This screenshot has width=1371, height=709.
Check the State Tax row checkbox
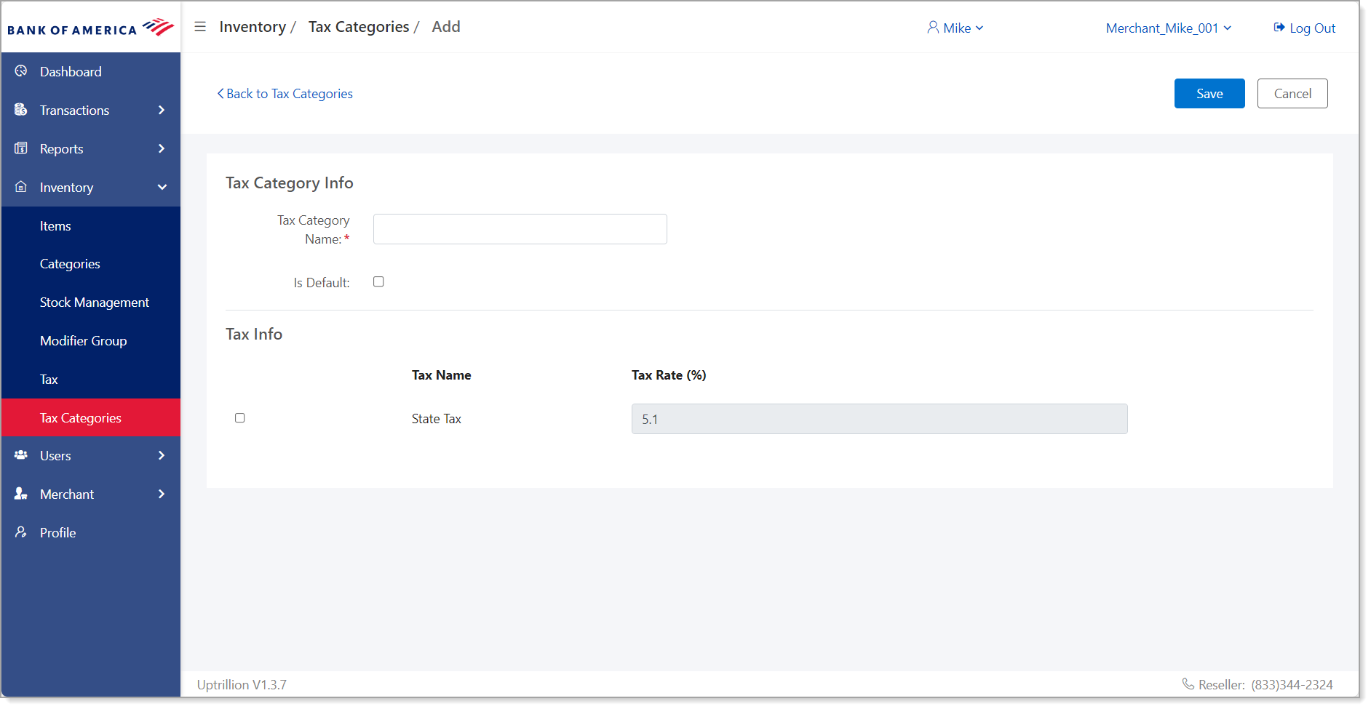[x=239, y=418]
